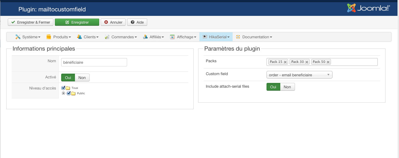Image resolution: width=399 pixels, height=158 pixels.
Task: Open the Custom field dropdown
Action: pos(299,75)
